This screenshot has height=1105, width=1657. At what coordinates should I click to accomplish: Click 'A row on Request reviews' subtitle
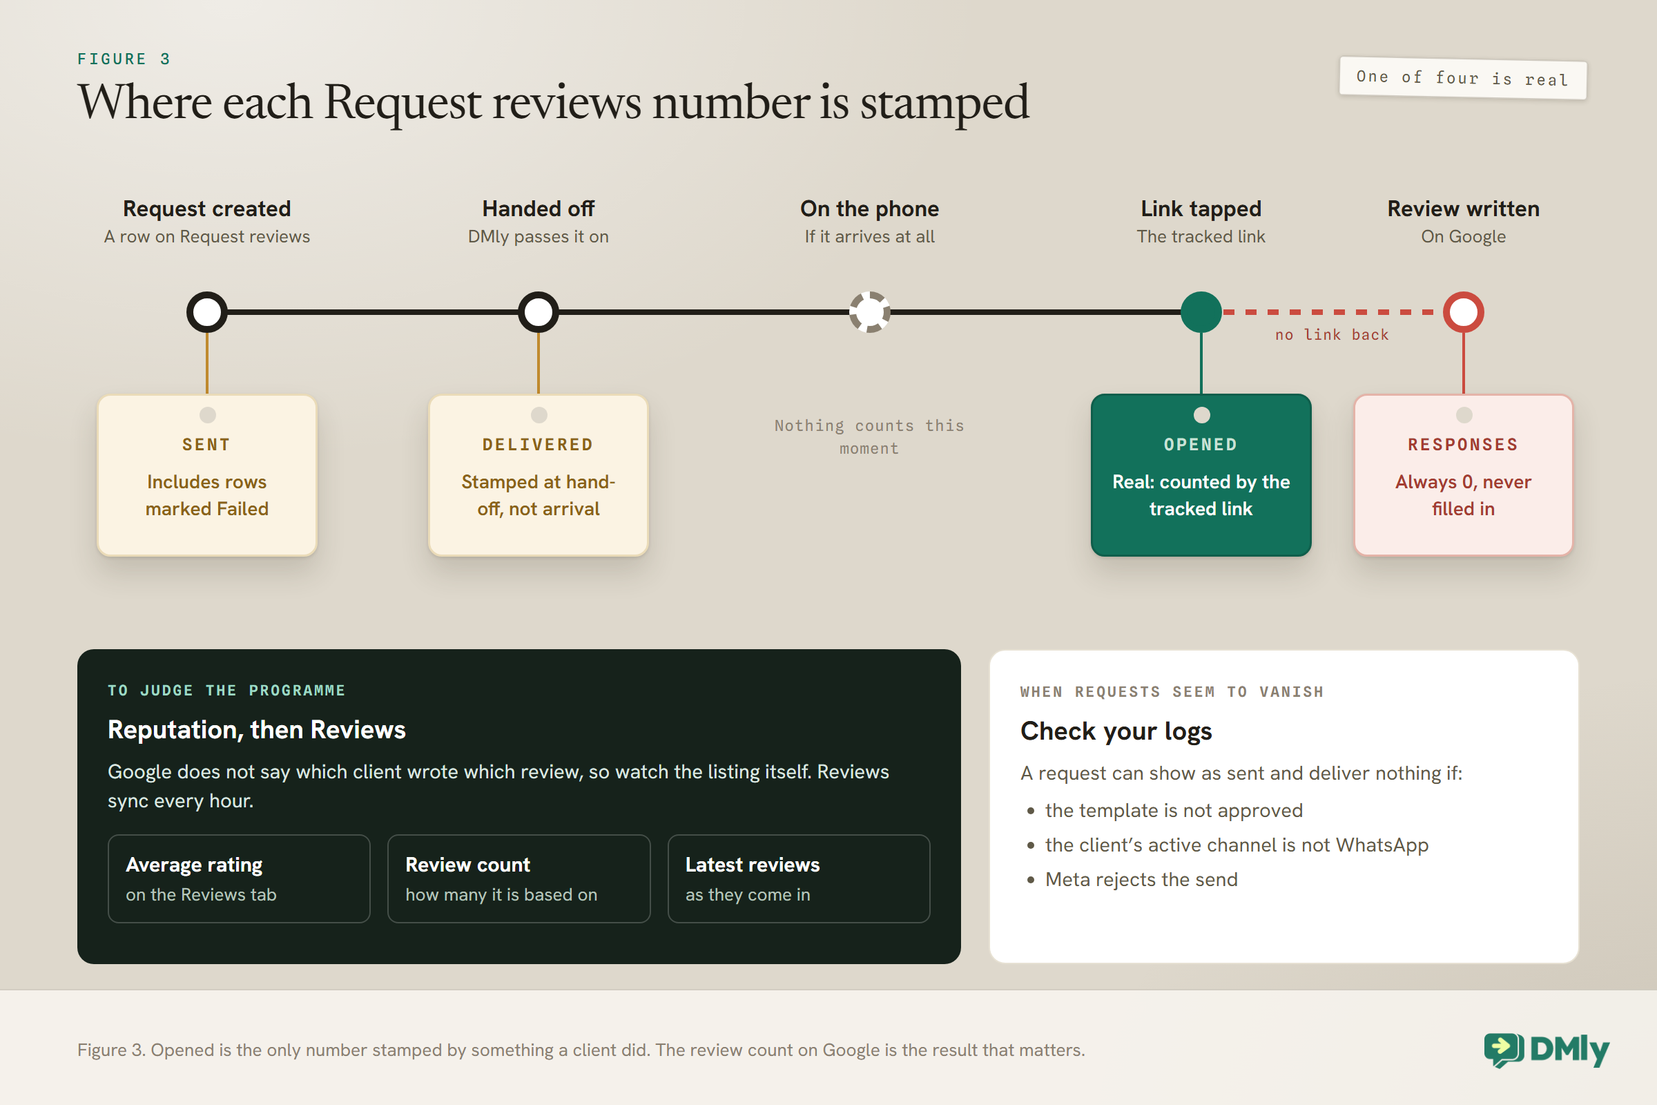206,237
